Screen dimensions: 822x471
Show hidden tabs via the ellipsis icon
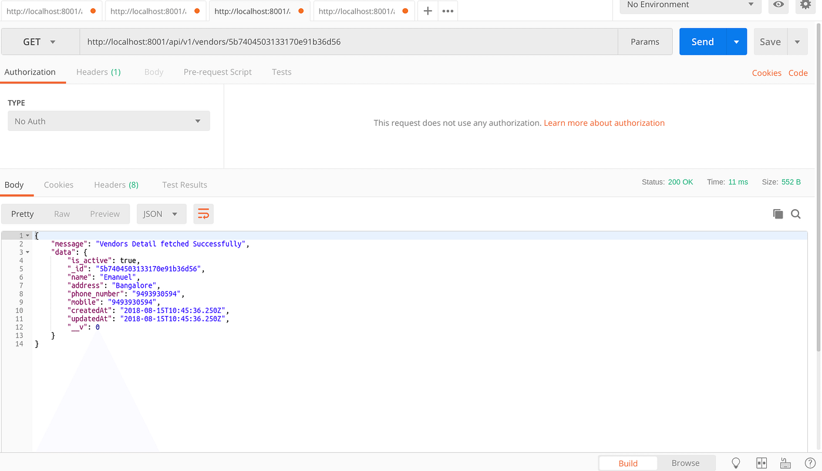point(447,11)
